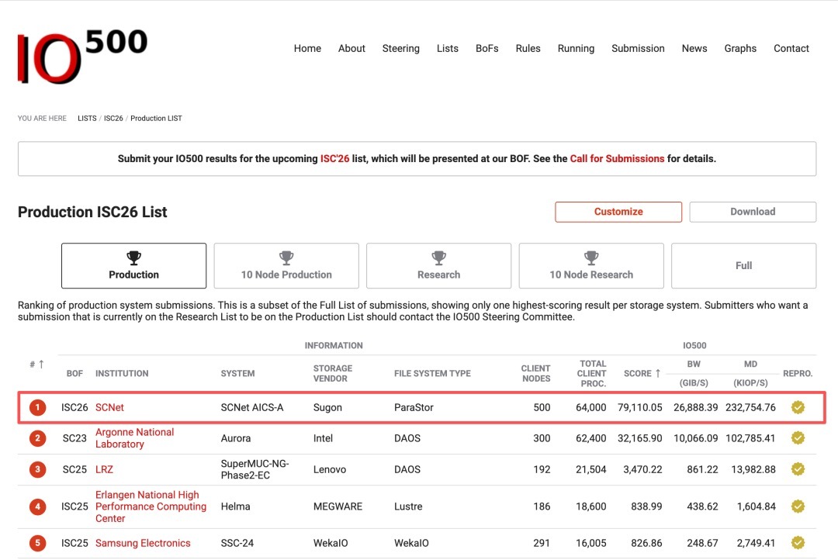Click the Lustre file system cell
This screenshot has height=560, width=838.
(408, 506)
